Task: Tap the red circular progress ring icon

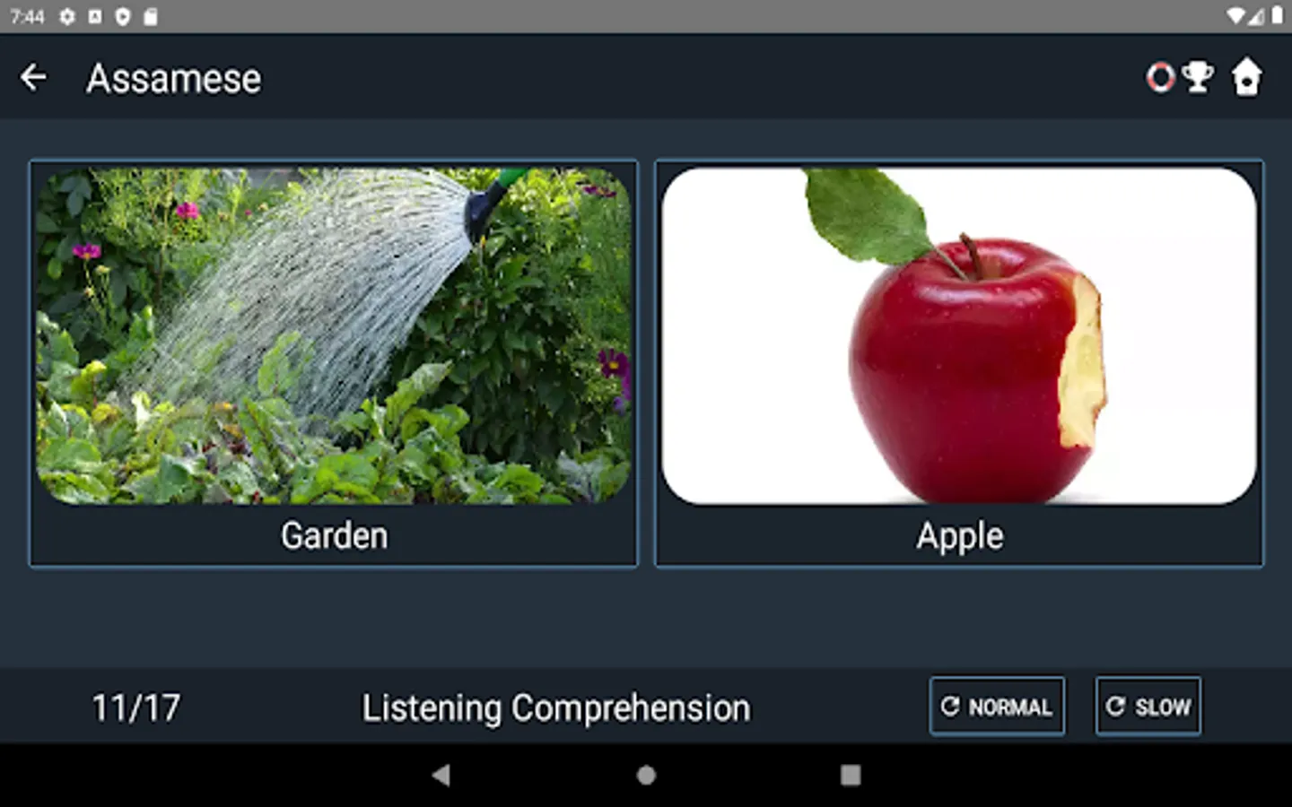Action: [1160, 77]
